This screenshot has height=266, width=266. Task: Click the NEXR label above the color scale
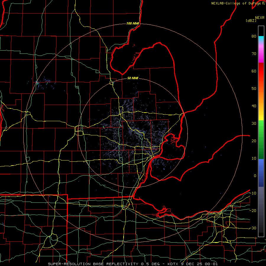pyautogui.click(x=260, y=18)
